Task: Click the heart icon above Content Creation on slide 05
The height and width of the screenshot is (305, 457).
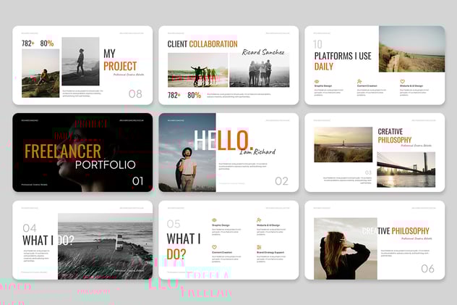Action: point(215,247)
